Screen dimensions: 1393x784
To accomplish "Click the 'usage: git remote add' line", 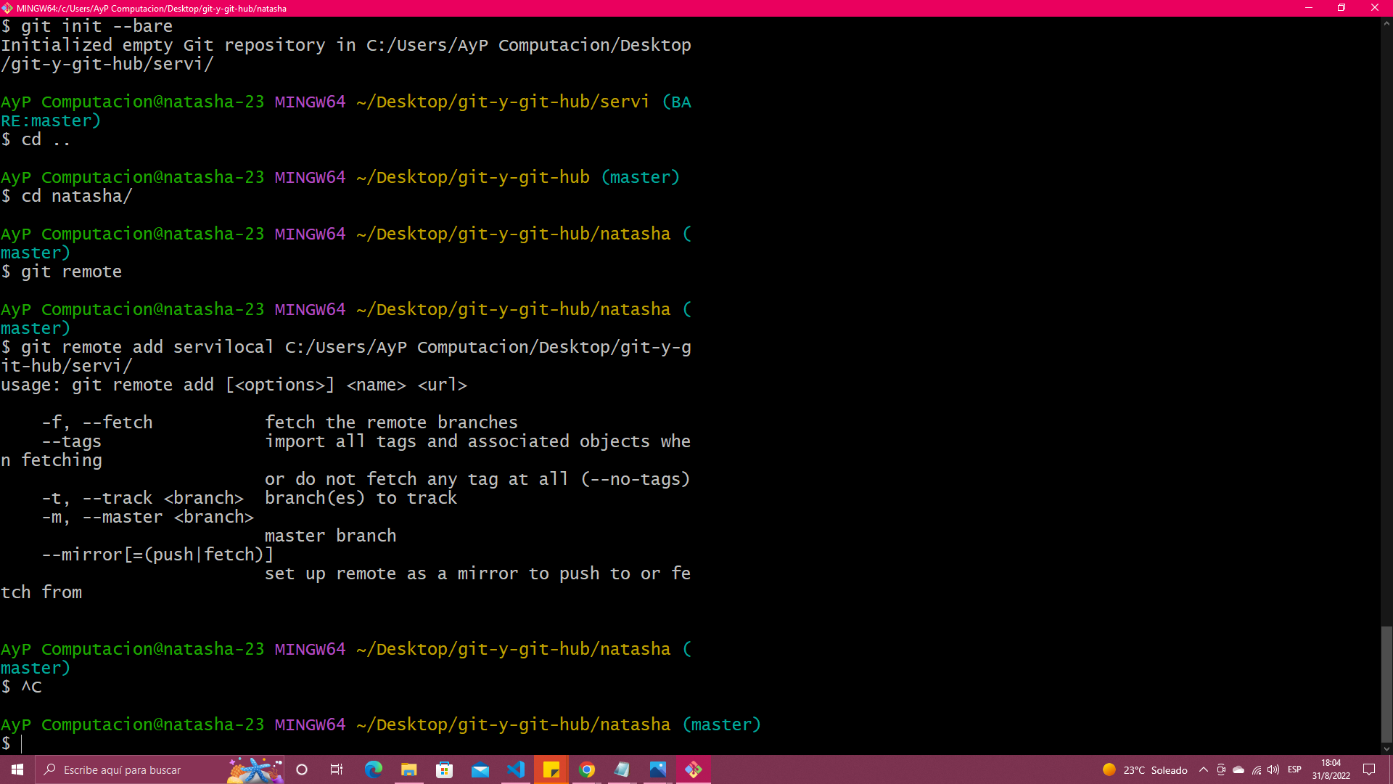I will pos(234,385).
